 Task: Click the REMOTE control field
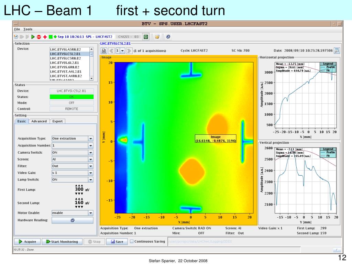(x=71, y=109)
